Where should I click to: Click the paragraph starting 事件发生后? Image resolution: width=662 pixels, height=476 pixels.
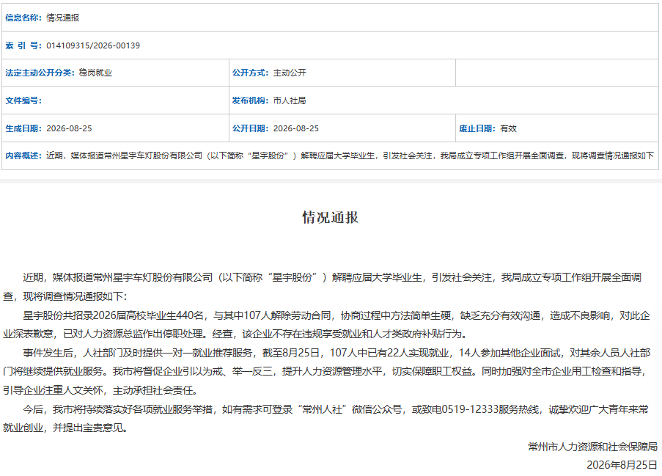pos(326,371)
